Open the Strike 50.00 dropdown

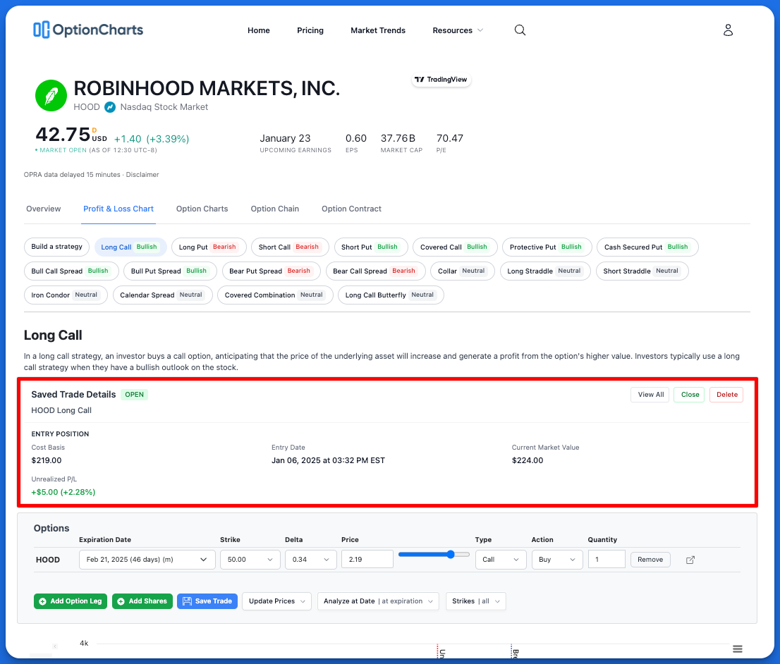[250, 560]
